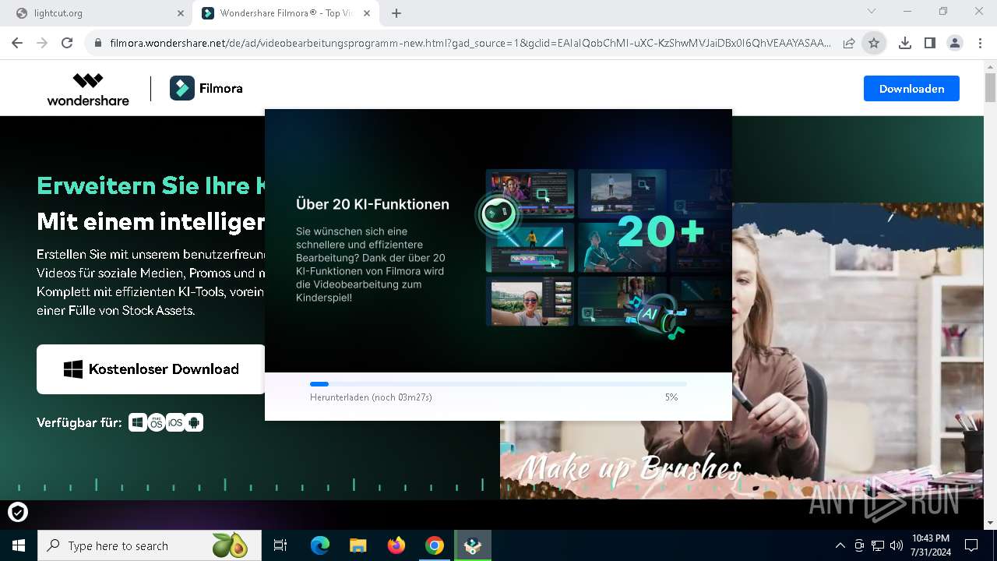This screenshot has height=561, width=997.
Task: Close the lightcut.org tab
Action: point(181,13)
